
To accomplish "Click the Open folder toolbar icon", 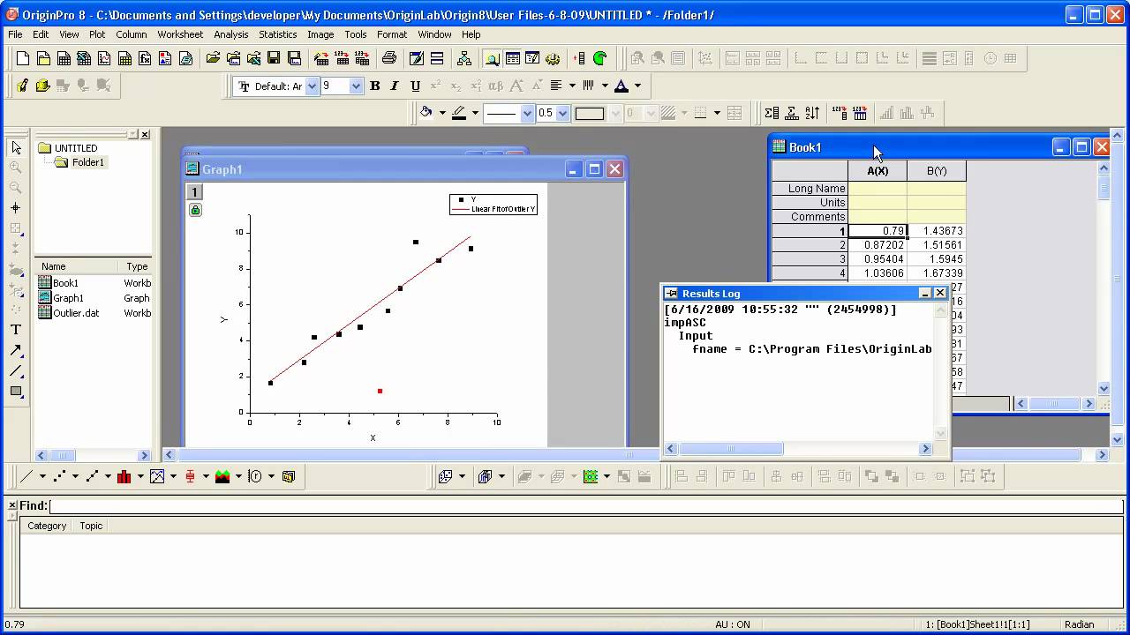I will point(213,58).
